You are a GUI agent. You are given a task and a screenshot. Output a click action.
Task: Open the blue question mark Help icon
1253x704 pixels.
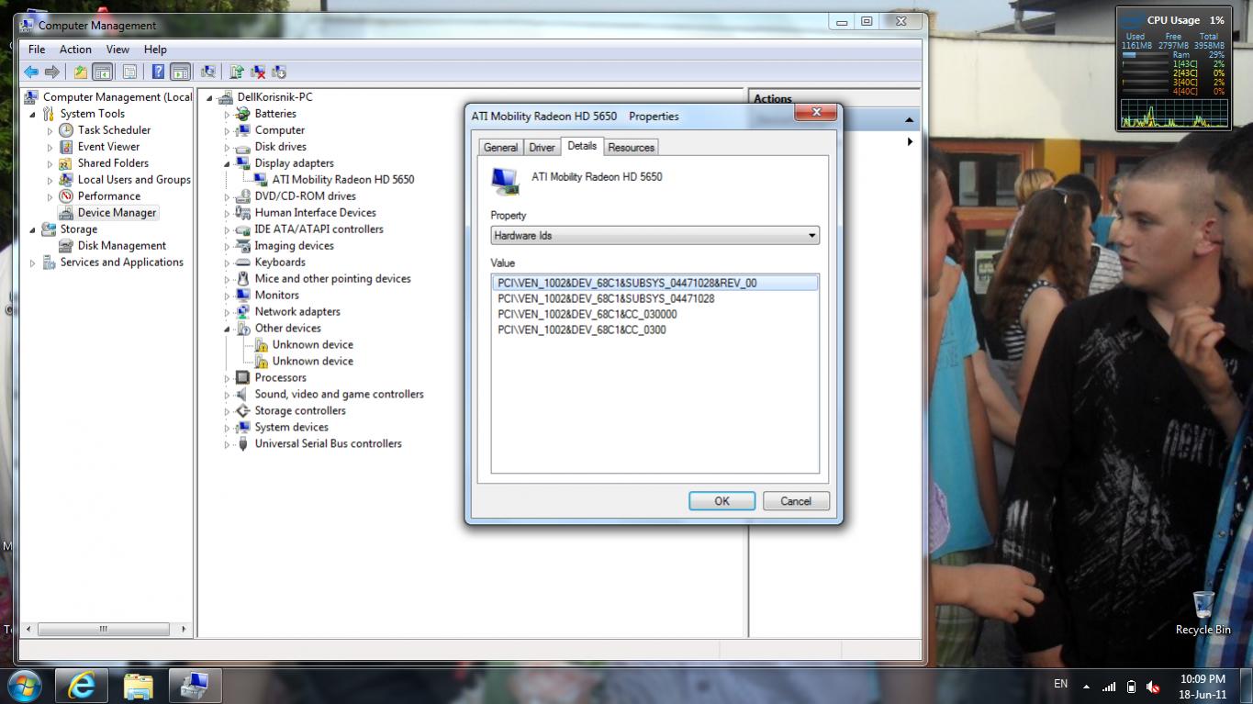click(158, 72)
